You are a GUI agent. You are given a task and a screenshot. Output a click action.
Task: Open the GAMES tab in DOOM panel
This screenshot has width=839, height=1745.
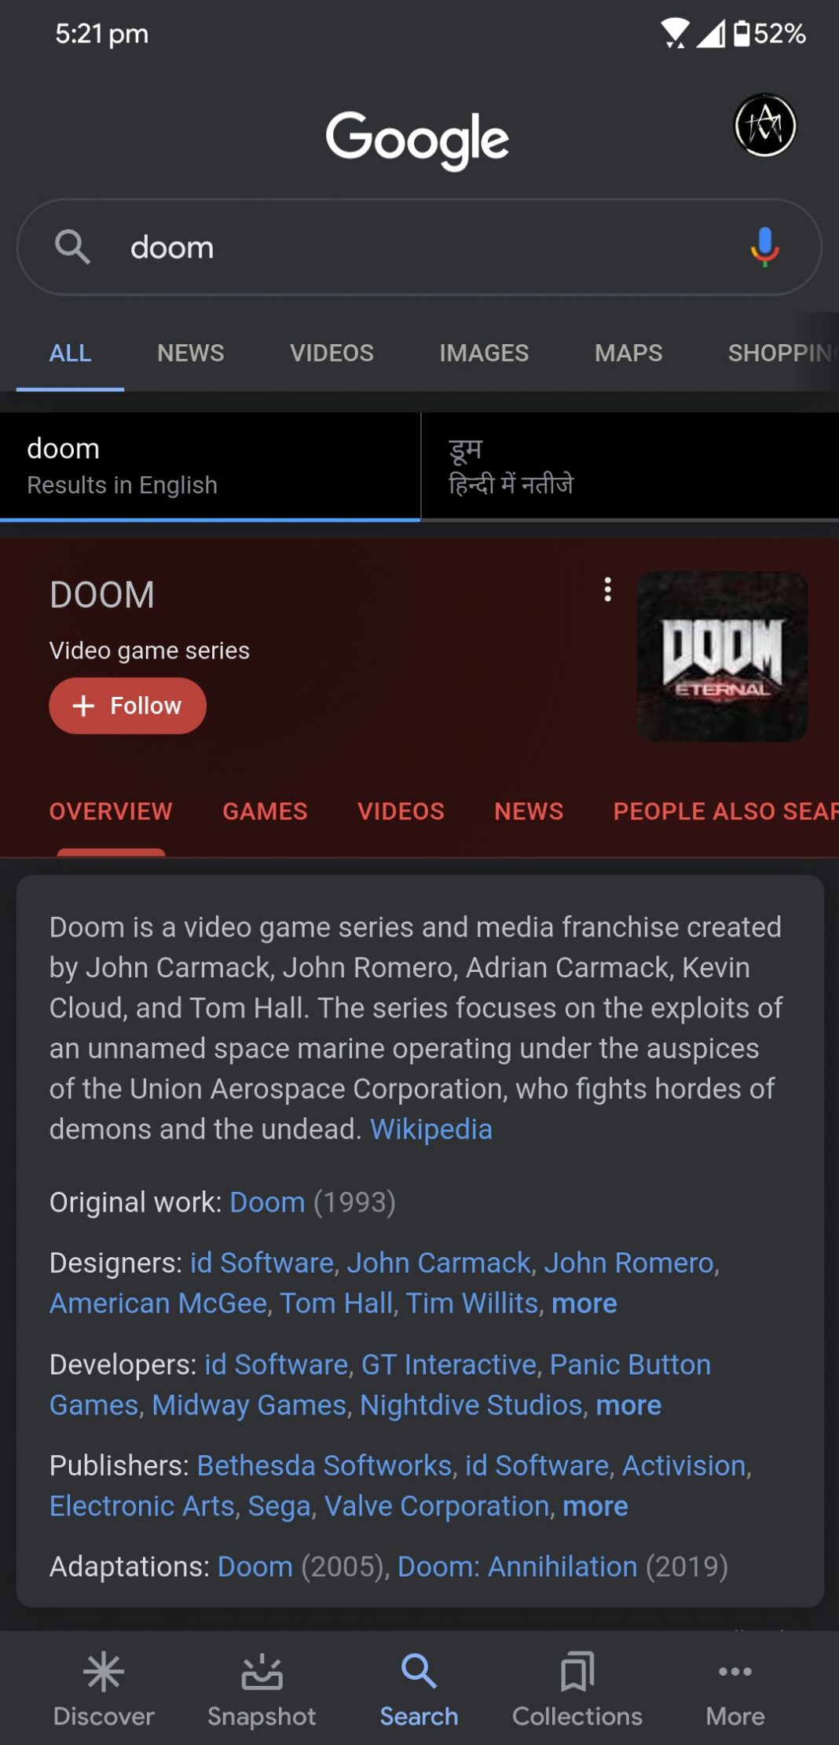click(265, 811)
